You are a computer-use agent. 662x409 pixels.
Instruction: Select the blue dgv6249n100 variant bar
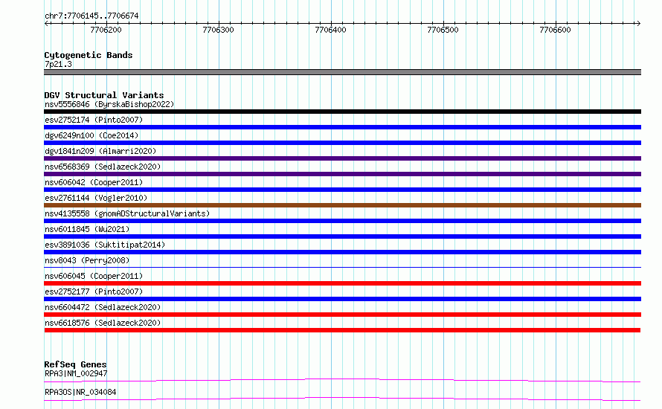click(x=342, y=143)
